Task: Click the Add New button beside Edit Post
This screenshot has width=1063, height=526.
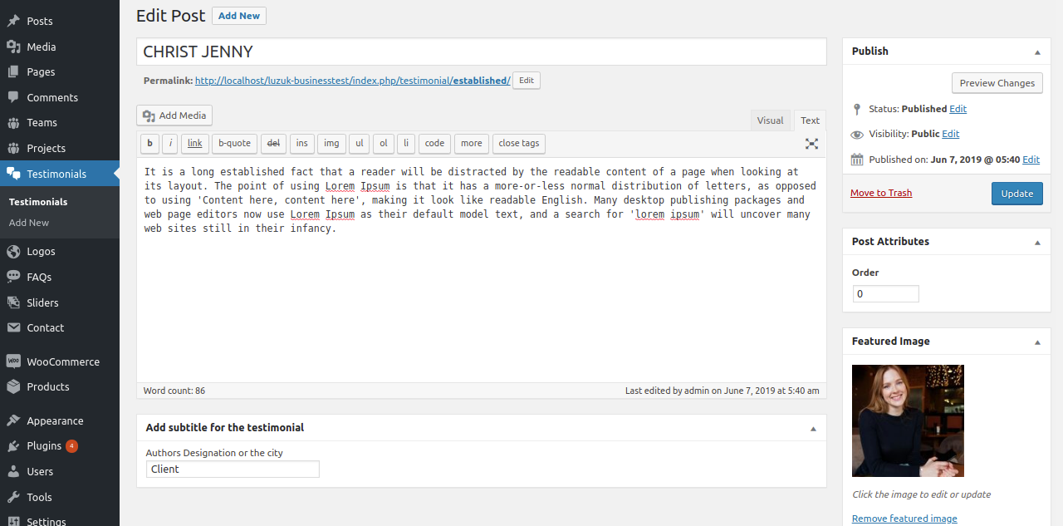Action: [x=239, y=16]
